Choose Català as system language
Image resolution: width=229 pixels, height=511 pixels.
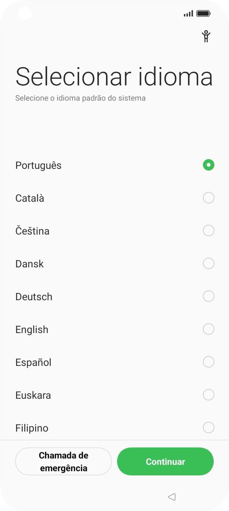(208, 198)
